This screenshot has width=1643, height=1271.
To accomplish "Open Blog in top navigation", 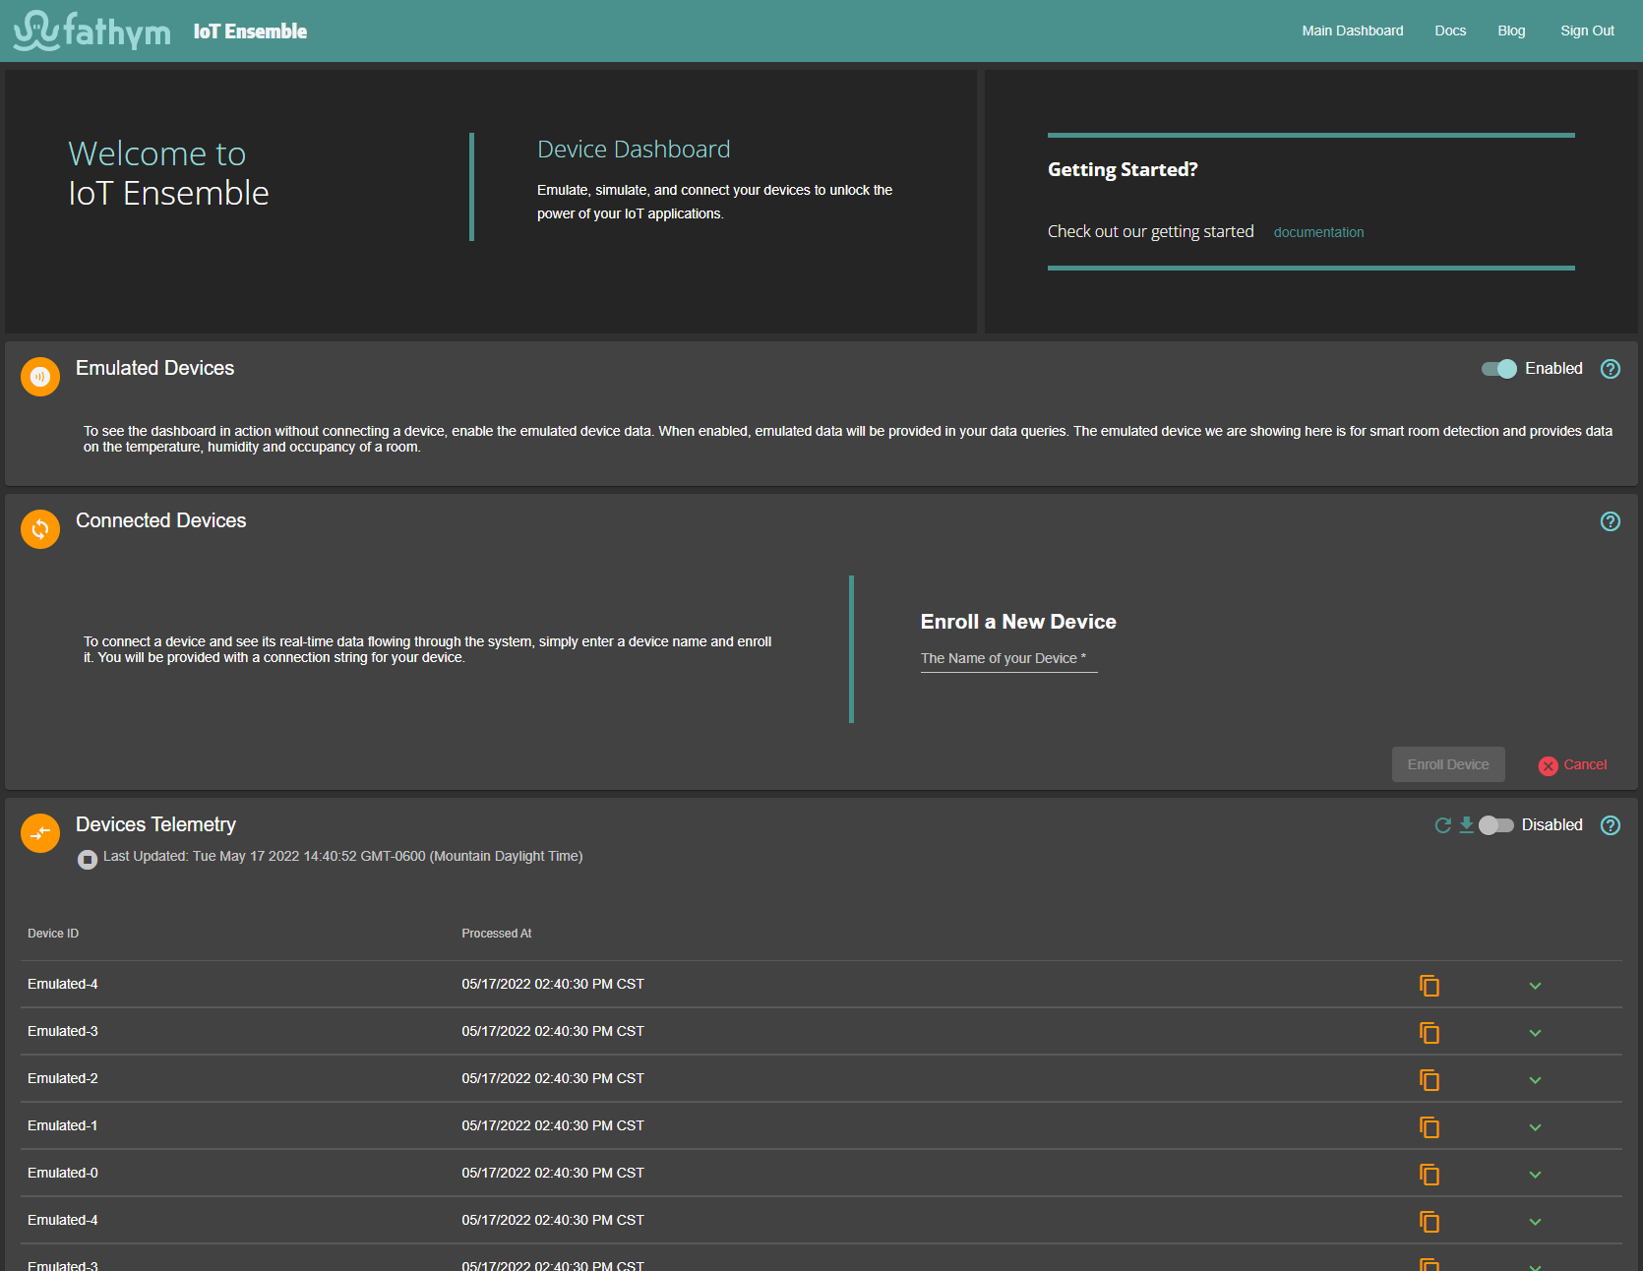I will point(1511,30).
